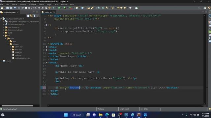
Task: Click the Resume debug toolbar icon
Action: click(23, 8)
